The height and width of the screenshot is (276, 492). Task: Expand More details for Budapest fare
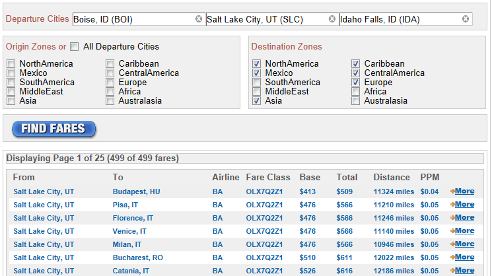pyautogui.click(x=464, y=191)
